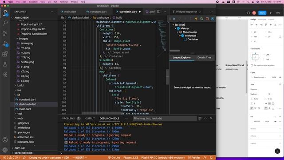The width and height of the screenshot is (284, 160).
Task: Select the Layout Explorer tab
Action: 181,57
